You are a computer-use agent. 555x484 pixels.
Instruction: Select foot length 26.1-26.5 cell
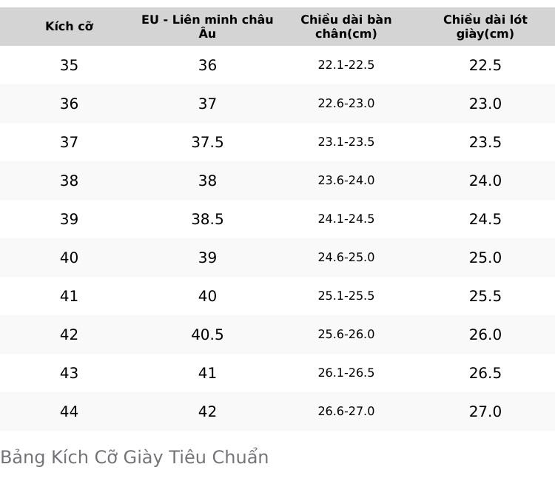[x=346, y=373]
